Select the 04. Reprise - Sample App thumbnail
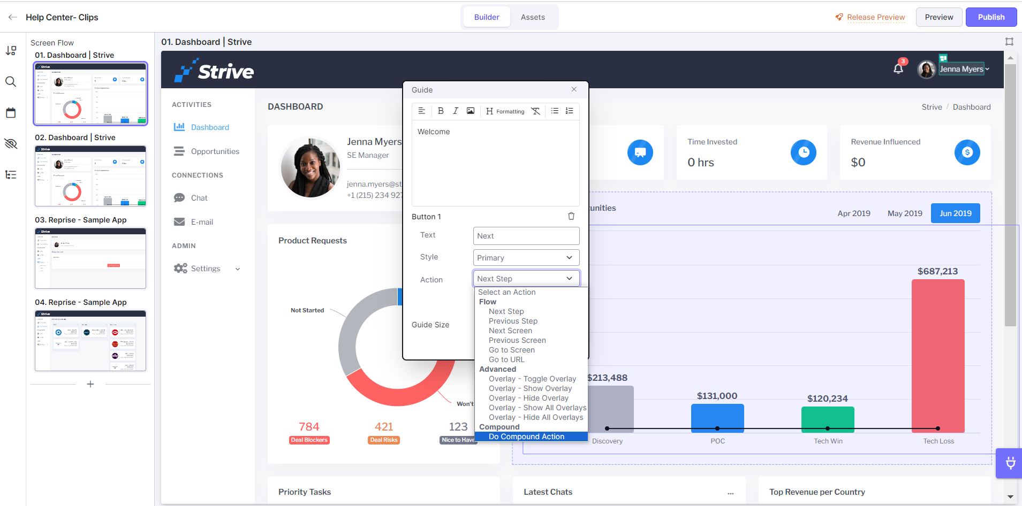The image size is (1022, 506). click(90, 341)
